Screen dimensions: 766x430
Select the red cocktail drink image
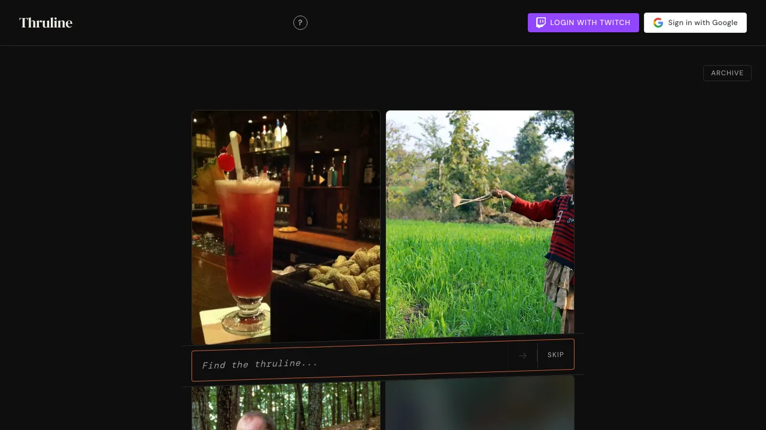pos(286,227)
